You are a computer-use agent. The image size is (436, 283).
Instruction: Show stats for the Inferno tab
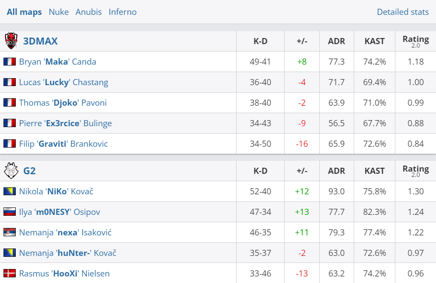pyautogui.click(x=122, y=12)
